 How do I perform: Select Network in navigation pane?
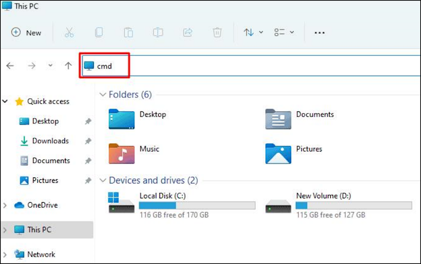pyautogui.click(x=41, y=254)
